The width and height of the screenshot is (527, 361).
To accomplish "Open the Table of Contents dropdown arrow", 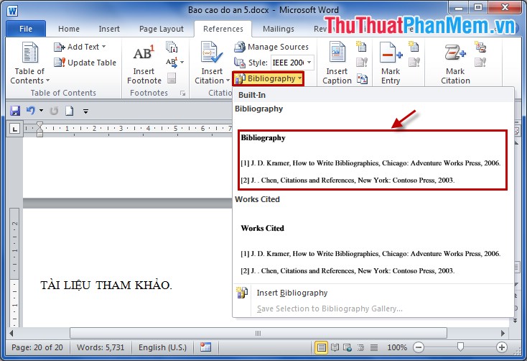I will (47, 81).
